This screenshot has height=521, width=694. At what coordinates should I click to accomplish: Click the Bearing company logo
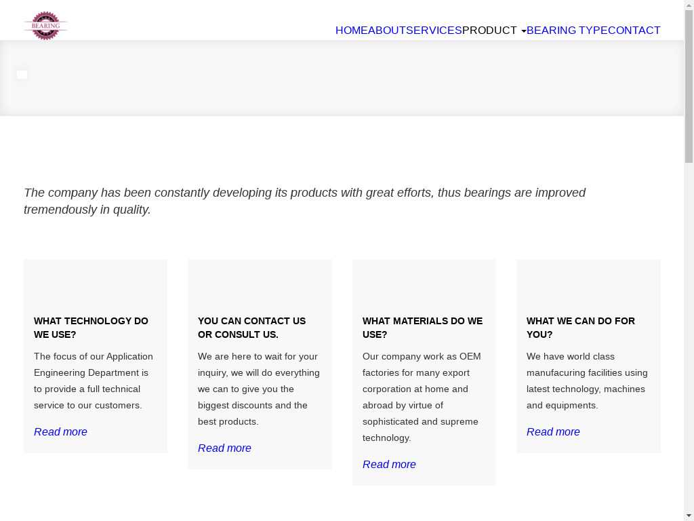45,26
